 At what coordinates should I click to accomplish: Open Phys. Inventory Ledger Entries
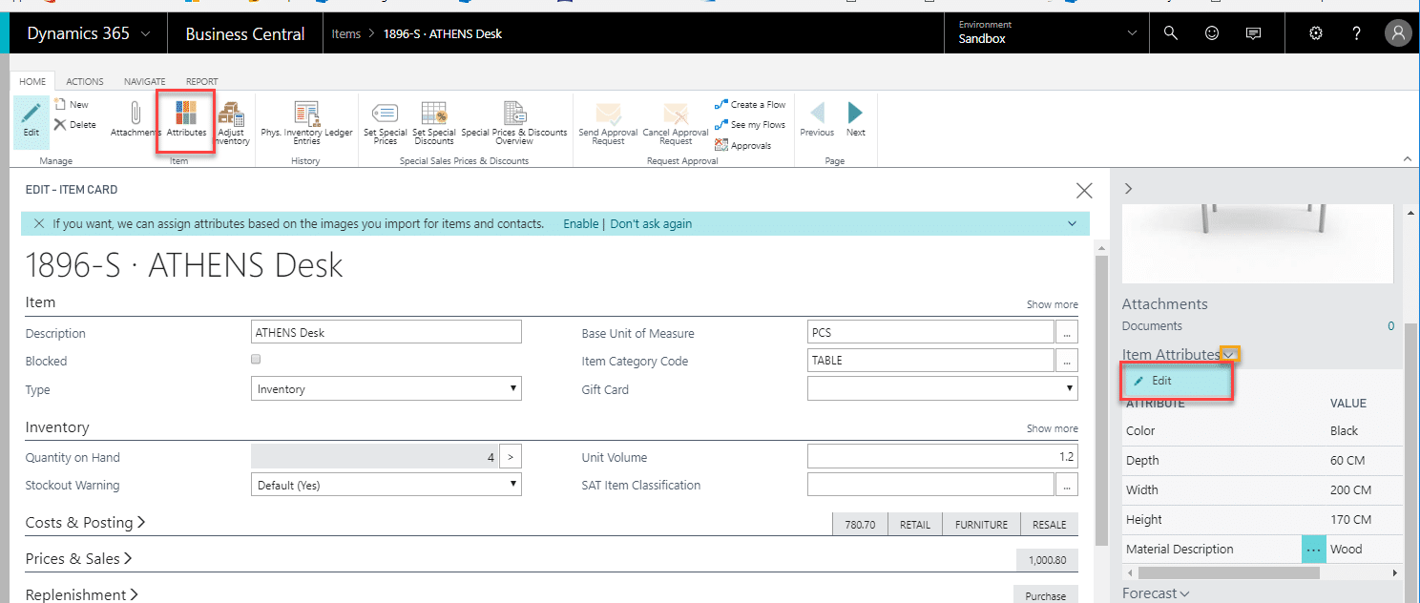305,121
